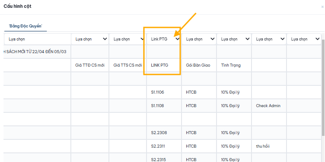The height and width of the screenshot is (162, 325).
Task: Select the S2.2308 cell
Action: coord(164,133)
